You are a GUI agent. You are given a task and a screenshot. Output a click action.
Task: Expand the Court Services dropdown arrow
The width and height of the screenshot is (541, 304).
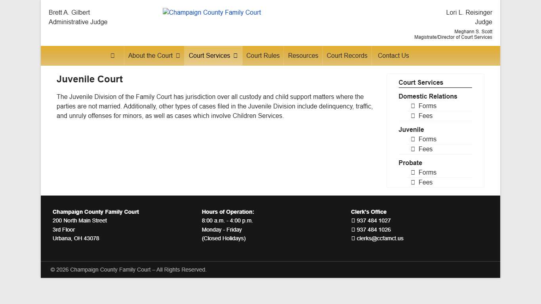[235, 56]
